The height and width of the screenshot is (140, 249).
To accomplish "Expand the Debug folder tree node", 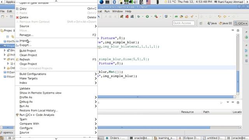I will point(5,68).
